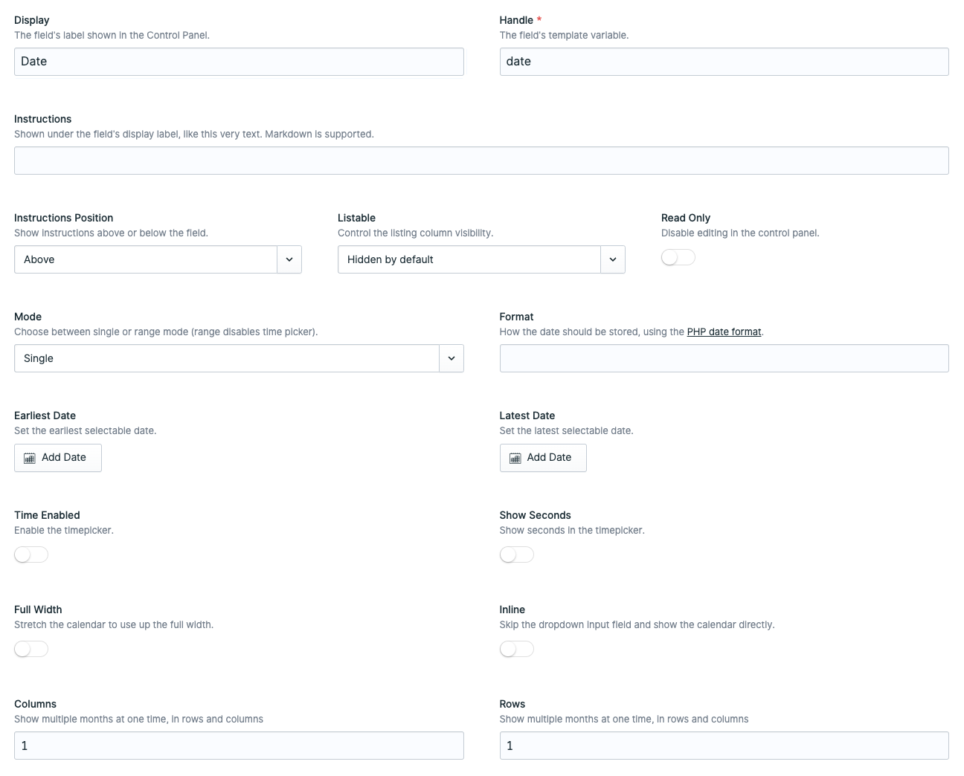Click 'Disable editing in the control panel.' text

pyautogui.click(x=740, y=233)
